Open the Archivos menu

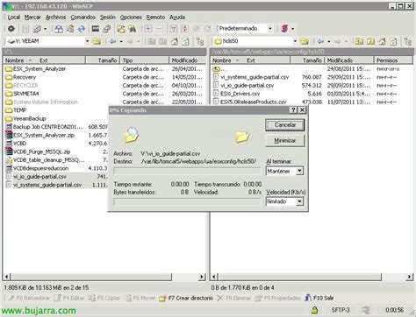click(55, 18)
